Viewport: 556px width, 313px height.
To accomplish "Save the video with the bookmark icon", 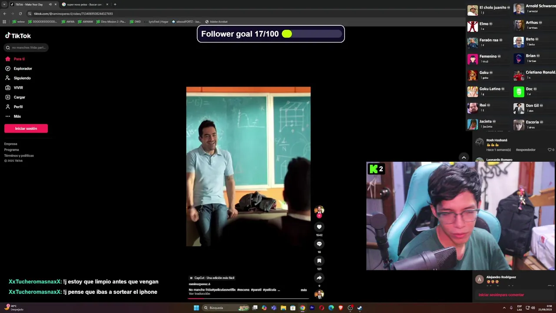I will click(x=319, y=261).
